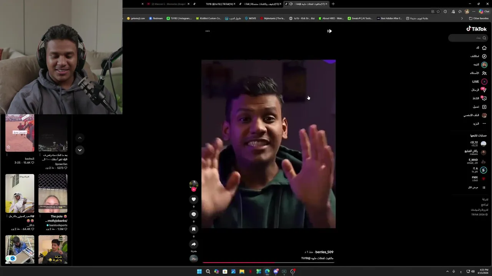The height and width of the screenshot is (276, 492).
Task: Like the video with the heart icon
Action: pos(194,199)
